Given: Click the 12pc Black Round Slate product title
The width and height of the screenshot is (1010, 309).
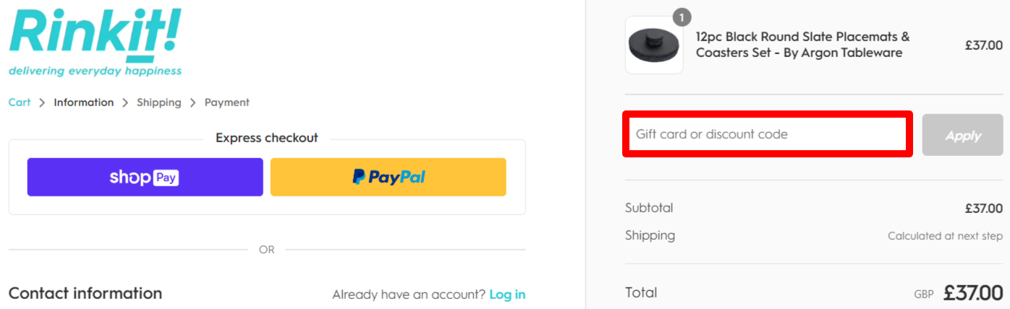Looking at the screenshot, I should click(x=803, y=45).
